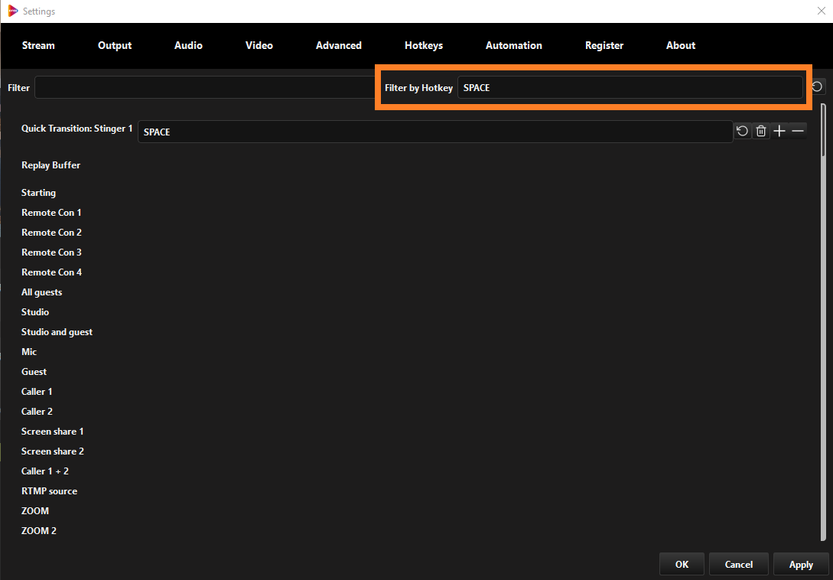833x580 pixels.
Task: Apply the hotkey settings
Action: pyautogui.click(x=801, y=564)
